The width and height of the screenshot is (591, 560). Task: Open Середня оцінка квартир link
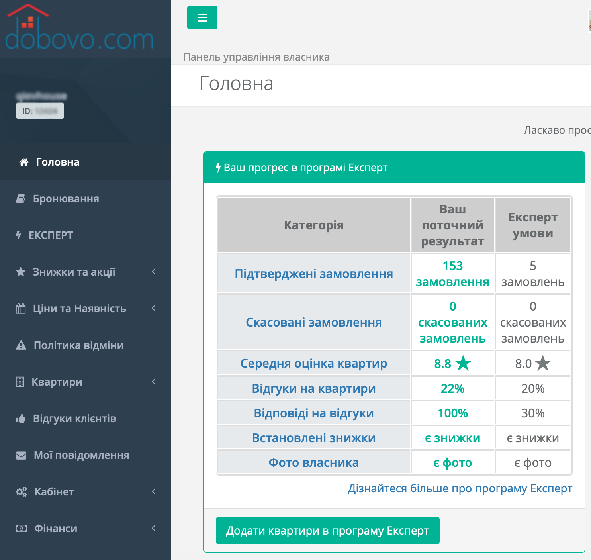[314, 364]
